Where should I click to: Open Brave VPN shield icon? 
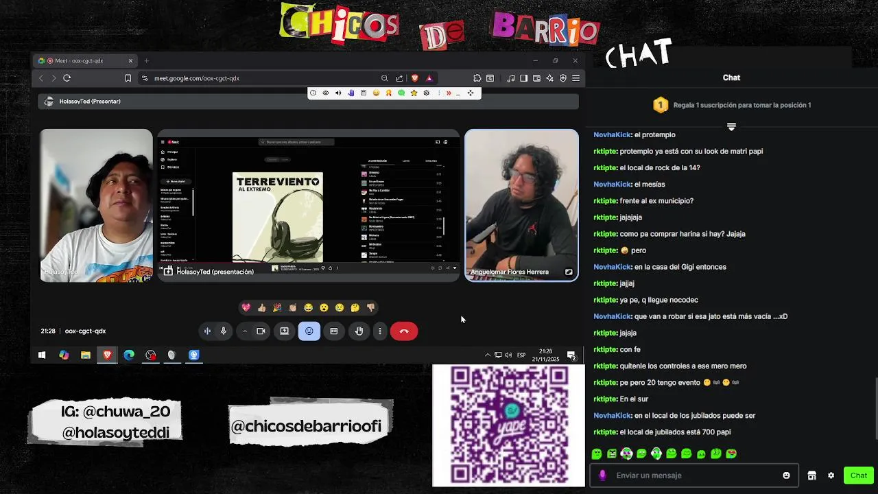point(563,78)
